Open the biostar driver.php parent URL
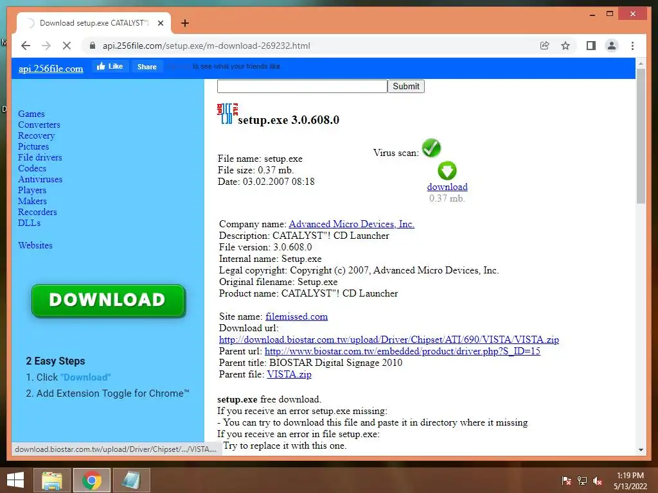 pyautogui.click(x=402, y=351)
